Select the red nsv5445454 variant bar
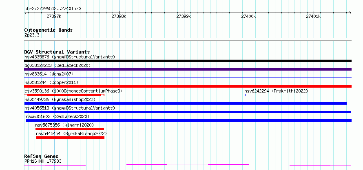 coord(71,138)
